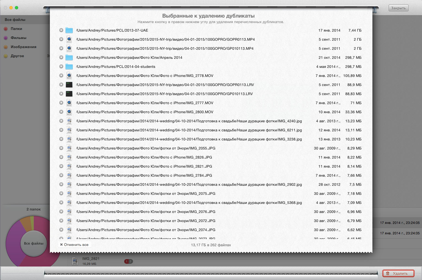Click Отменить все to deselect everything
The width and height of the screenshot is (422, 280).
[74, 245]
